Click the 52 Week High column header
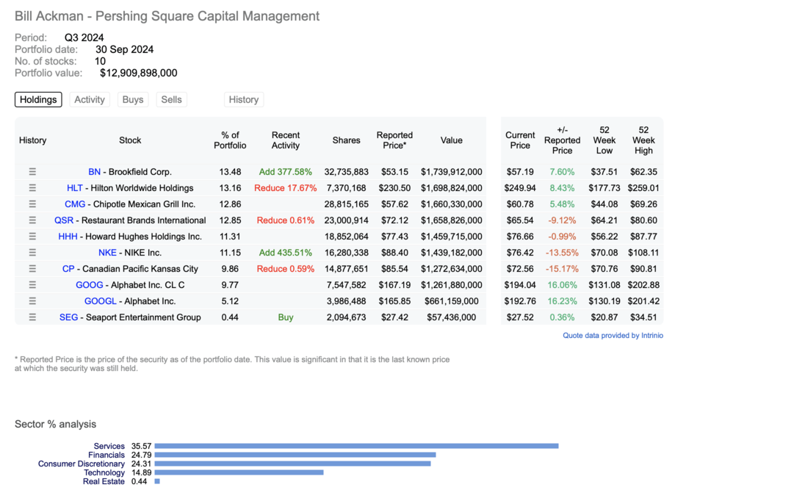Image resolution: width=794 pixels, height=504 pixels. coord(643,140)
